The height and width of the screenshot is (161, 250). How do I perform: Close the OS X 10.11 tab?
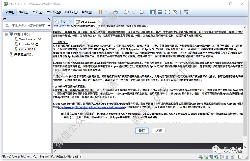coord(99,21)
